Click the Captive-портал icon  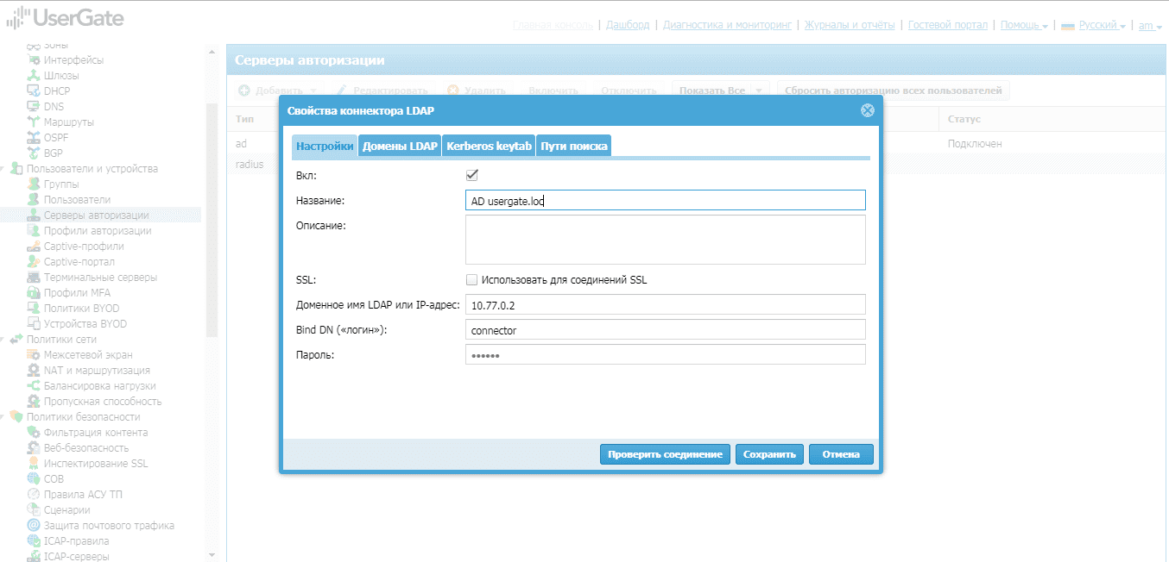click(x=34, y=261)
